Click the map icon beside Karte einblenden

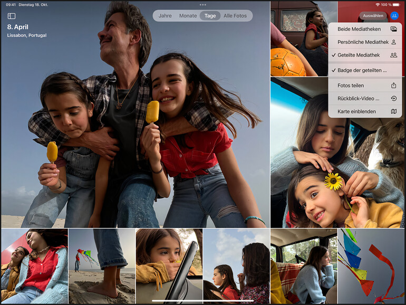(x=393, y=111)
